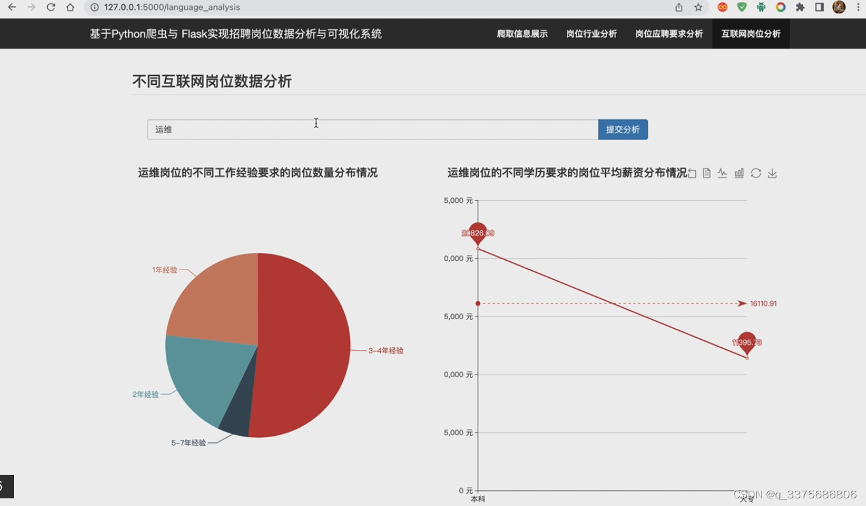Click the 1年经验 pie label

[x=165, y=270]
